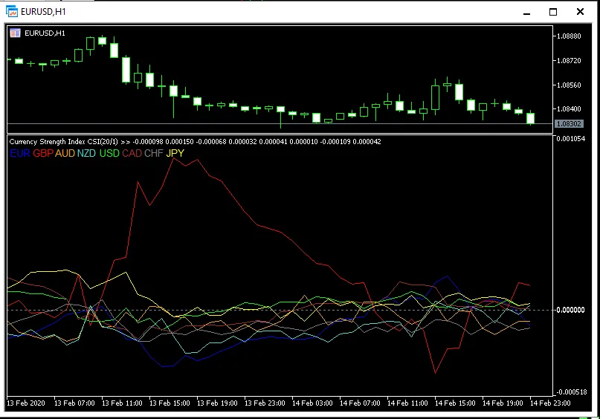Click the CAD legend label
Image resolution: width=600 pixels, height=419 pixels.
pyautogui.click(x=132, y=153)
